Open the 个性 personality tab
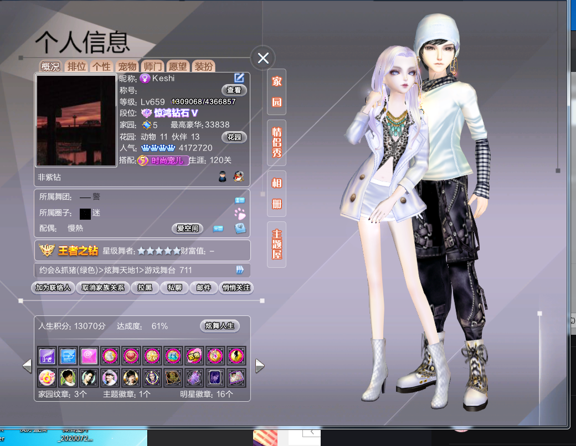 (101, 66)
